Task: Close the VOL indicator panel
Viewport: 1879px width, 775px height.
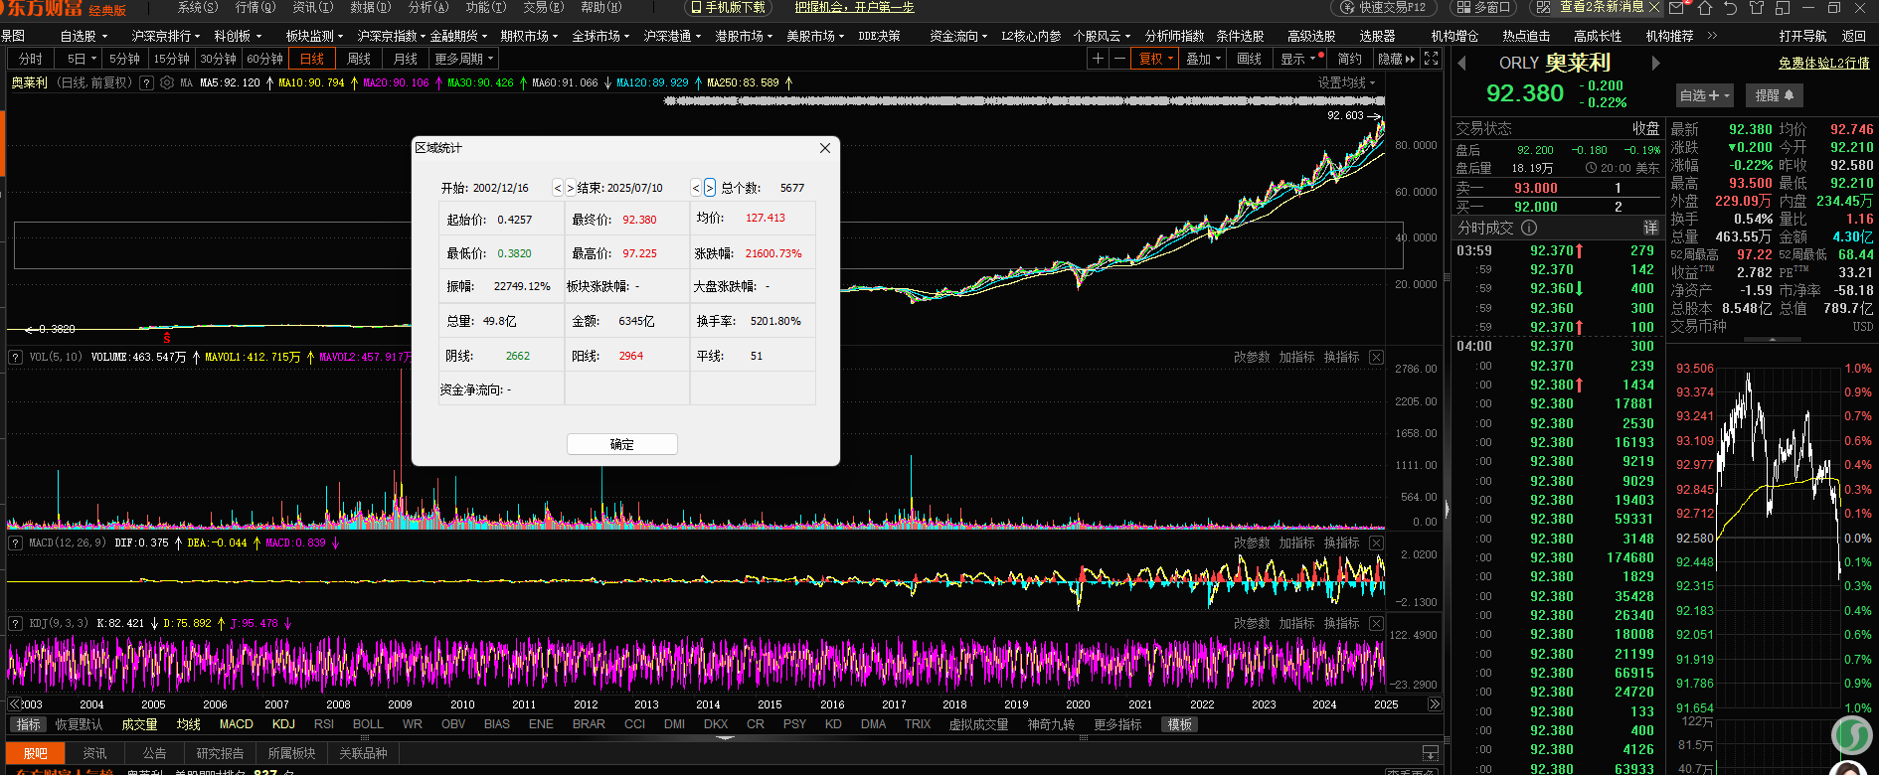Action: click(x=1376, y=357)
